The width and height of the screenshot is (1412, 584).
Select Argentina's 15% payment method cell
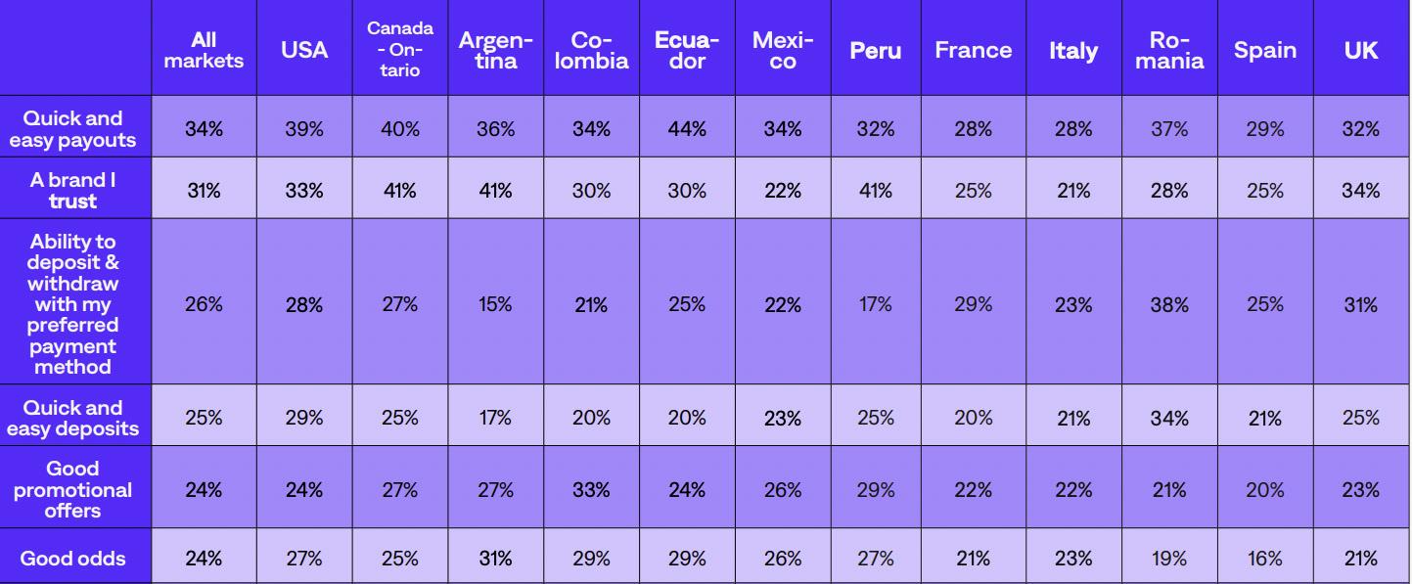[496, 303]
